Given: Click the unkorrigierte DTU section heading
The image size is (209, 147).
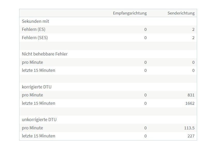Looking at the screenshot, I should point(39,120).
